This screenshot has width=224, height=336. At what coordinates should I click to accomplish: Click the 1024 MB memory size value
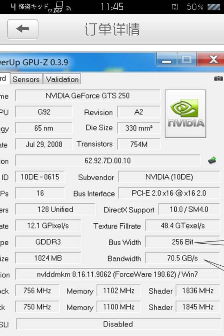point(48,258)
